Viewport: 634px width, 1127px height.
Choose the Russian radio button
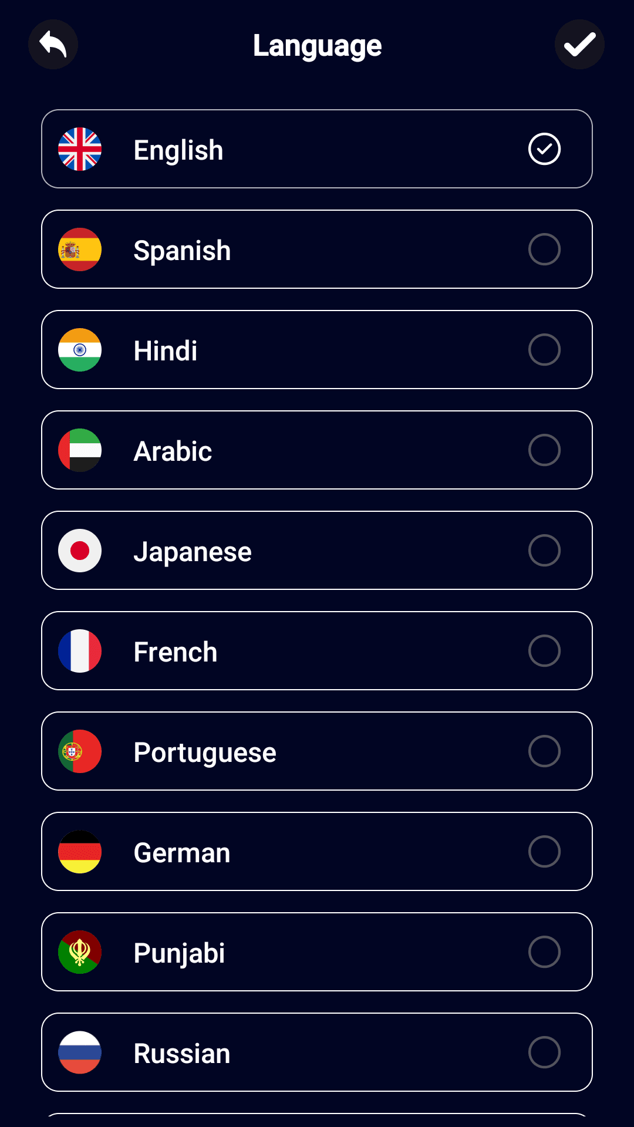click(x=544, y=1052)
